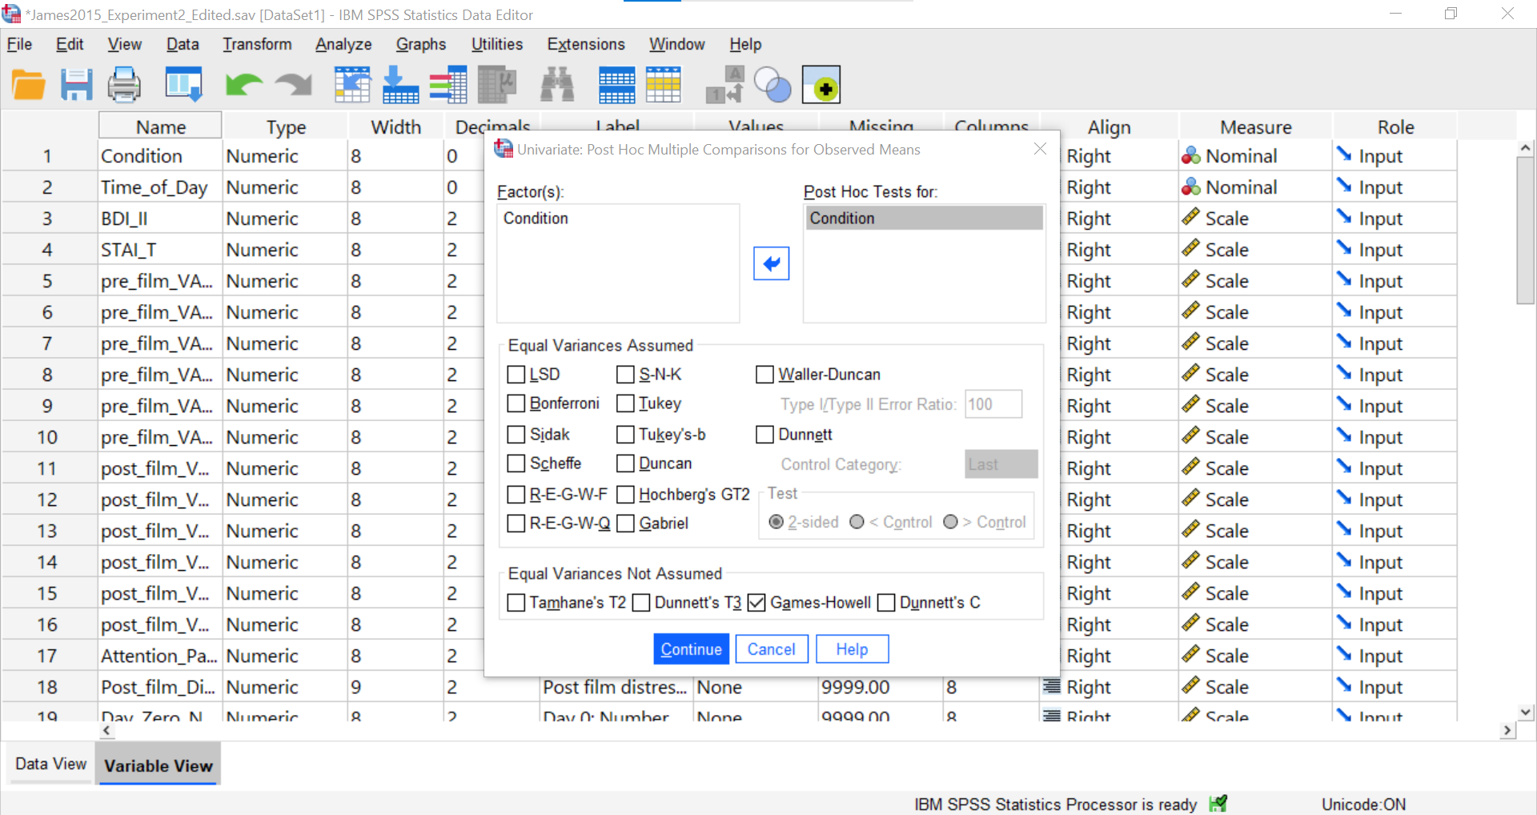Click the horizontal scrollbar right arrow
1537x815 pixels.
point(1507,730)
